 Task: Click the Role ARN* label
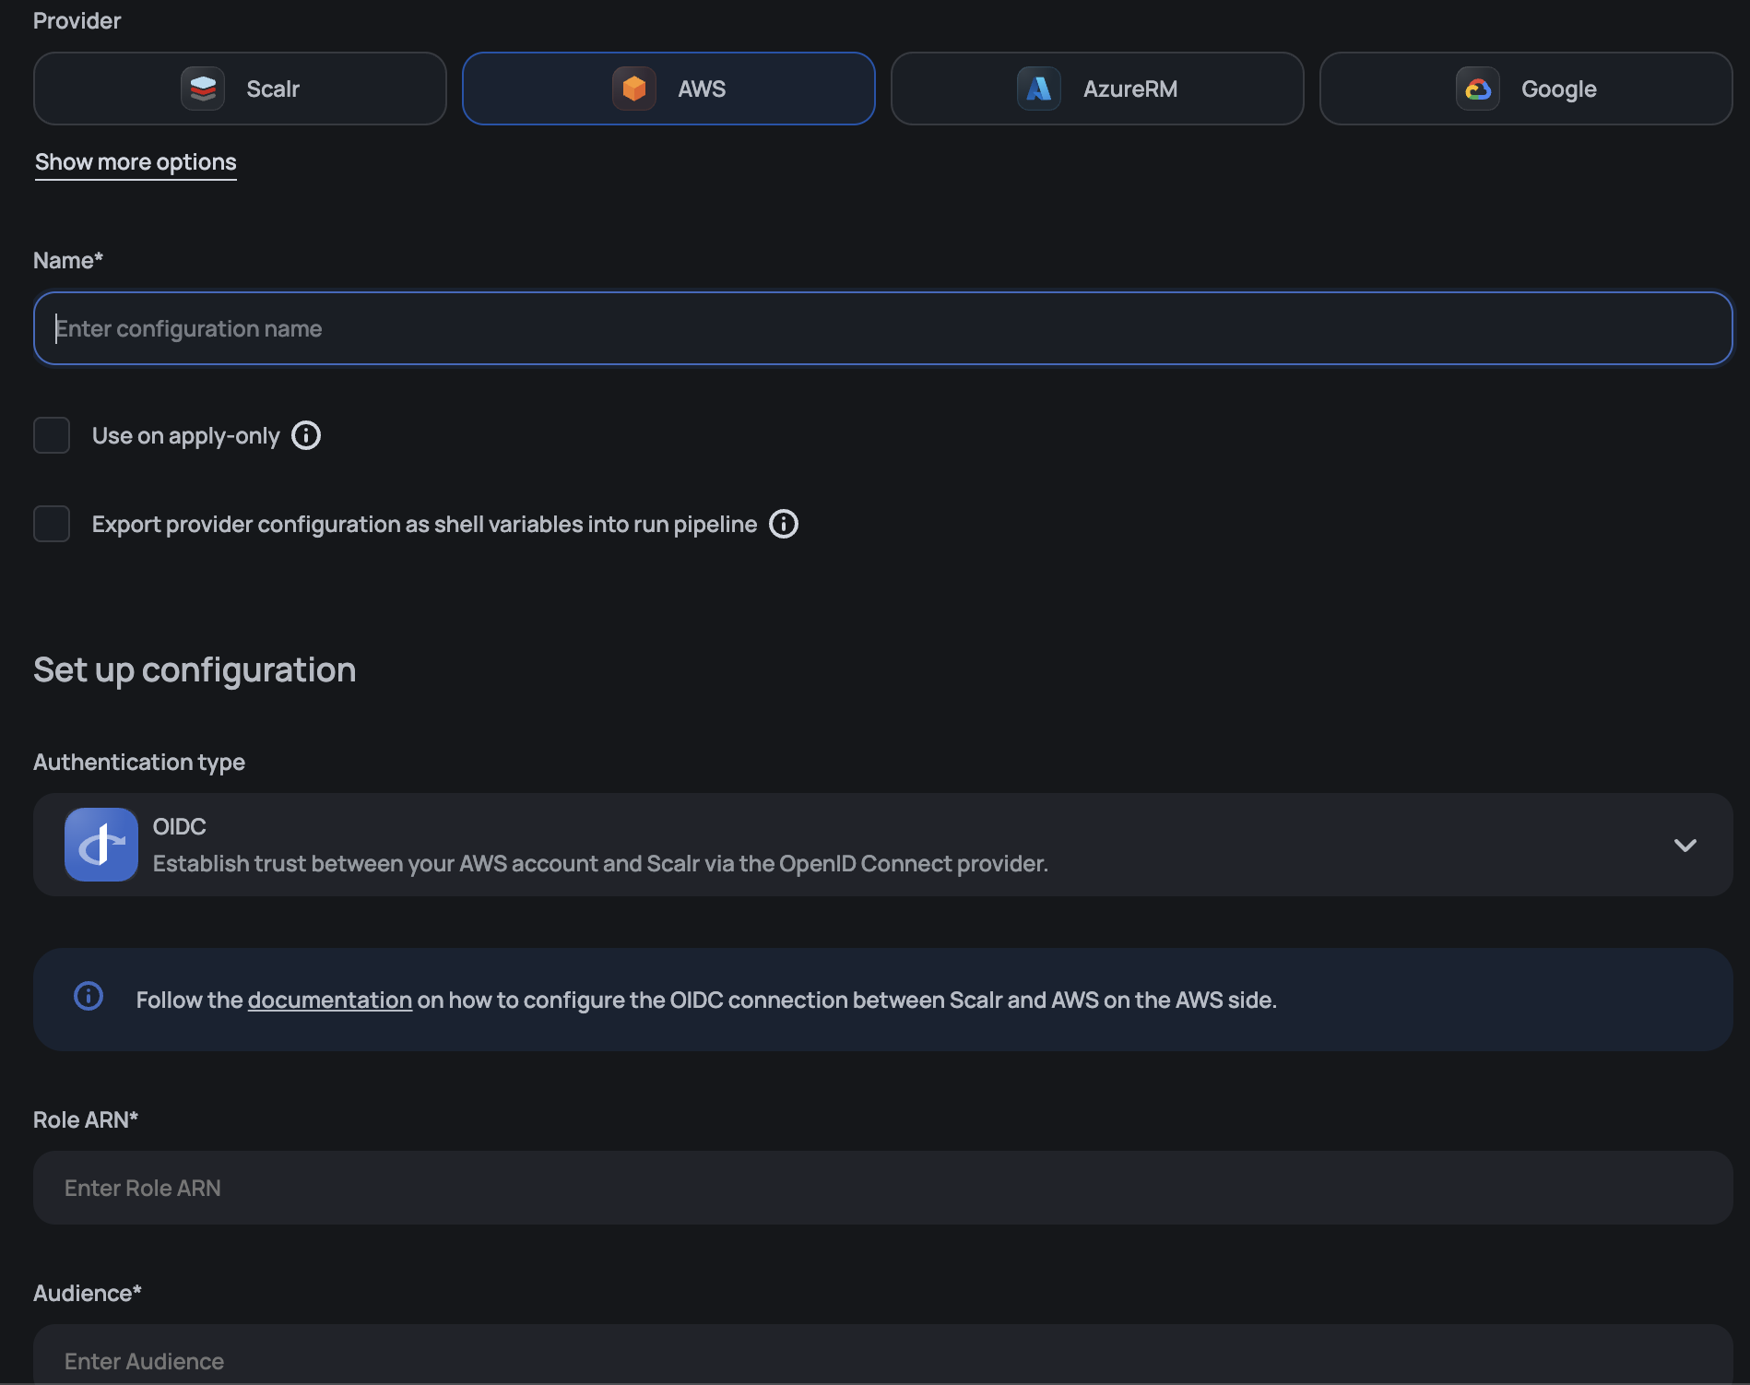(86, 1119)
